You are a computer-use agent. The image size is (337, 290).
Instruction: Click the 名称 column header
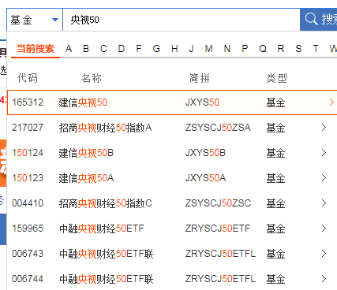click(x=92, y=78)
